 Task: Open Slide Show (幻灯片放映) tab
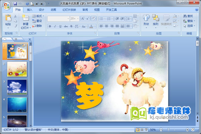click(69, 10)
